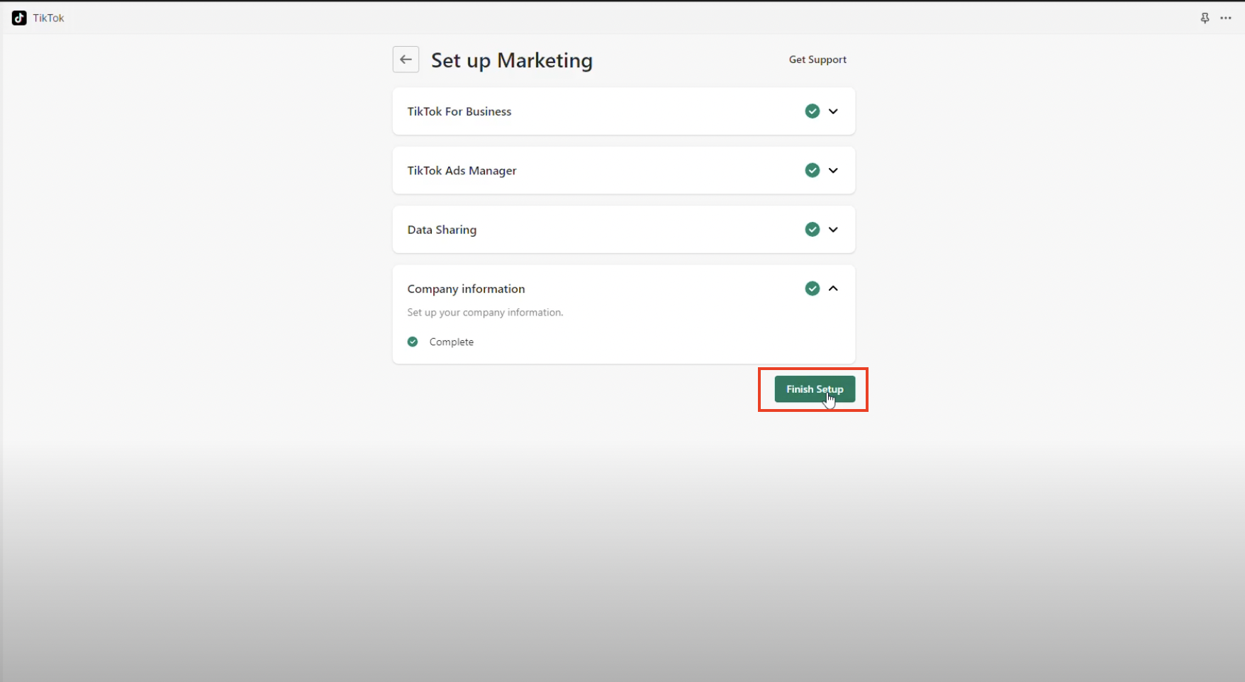Select the TikTok For Business heading
This screenshot has width=1245, height=682.
459,111
